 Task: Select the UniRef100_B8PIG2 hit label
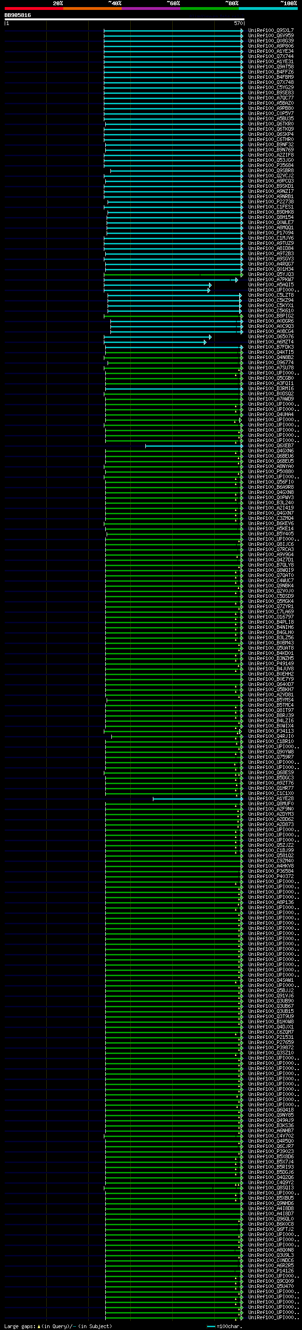[271, 316]
